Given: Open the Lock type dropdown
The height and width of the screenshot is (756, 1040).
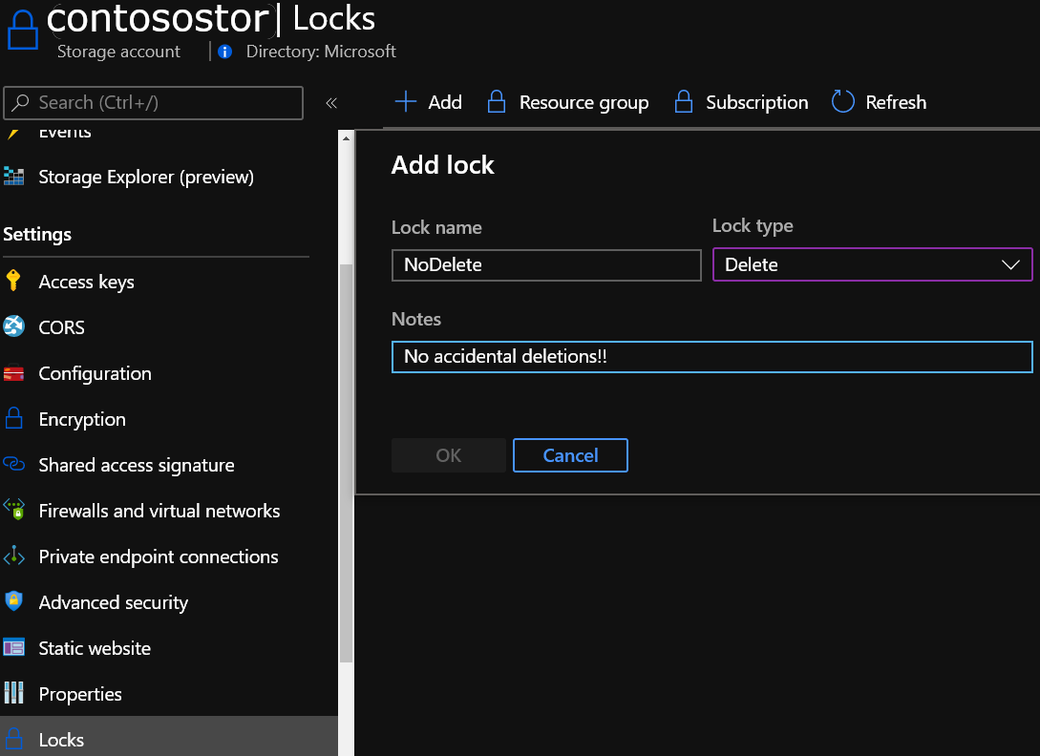Looking at the screenshot, I should point(872,264).
